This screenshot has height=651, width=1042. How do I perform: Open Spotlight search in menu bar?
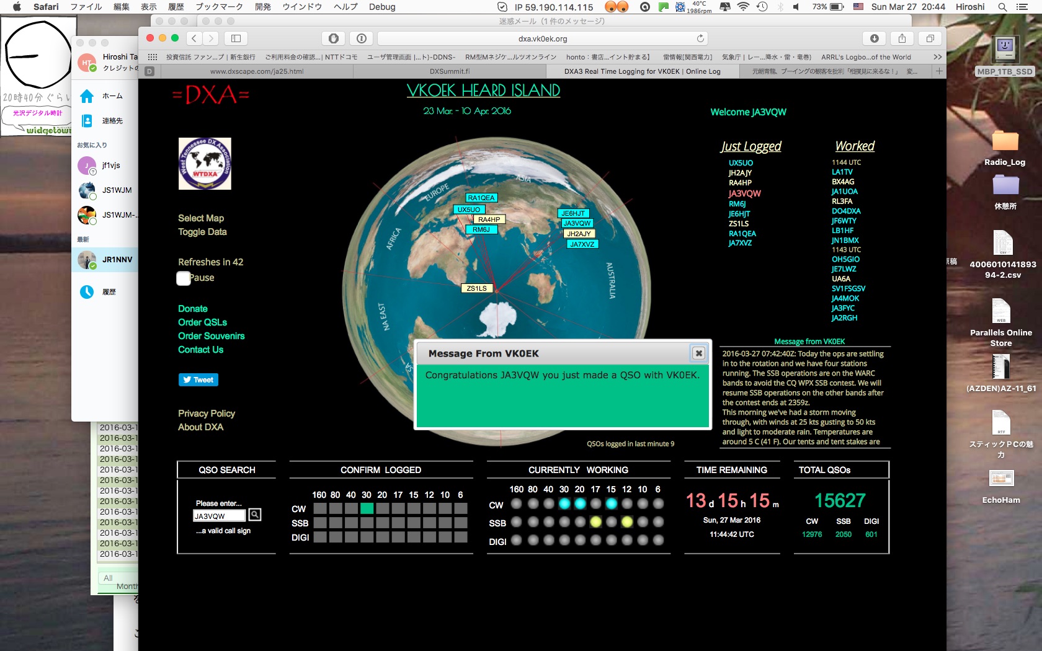pos(1002,7)
